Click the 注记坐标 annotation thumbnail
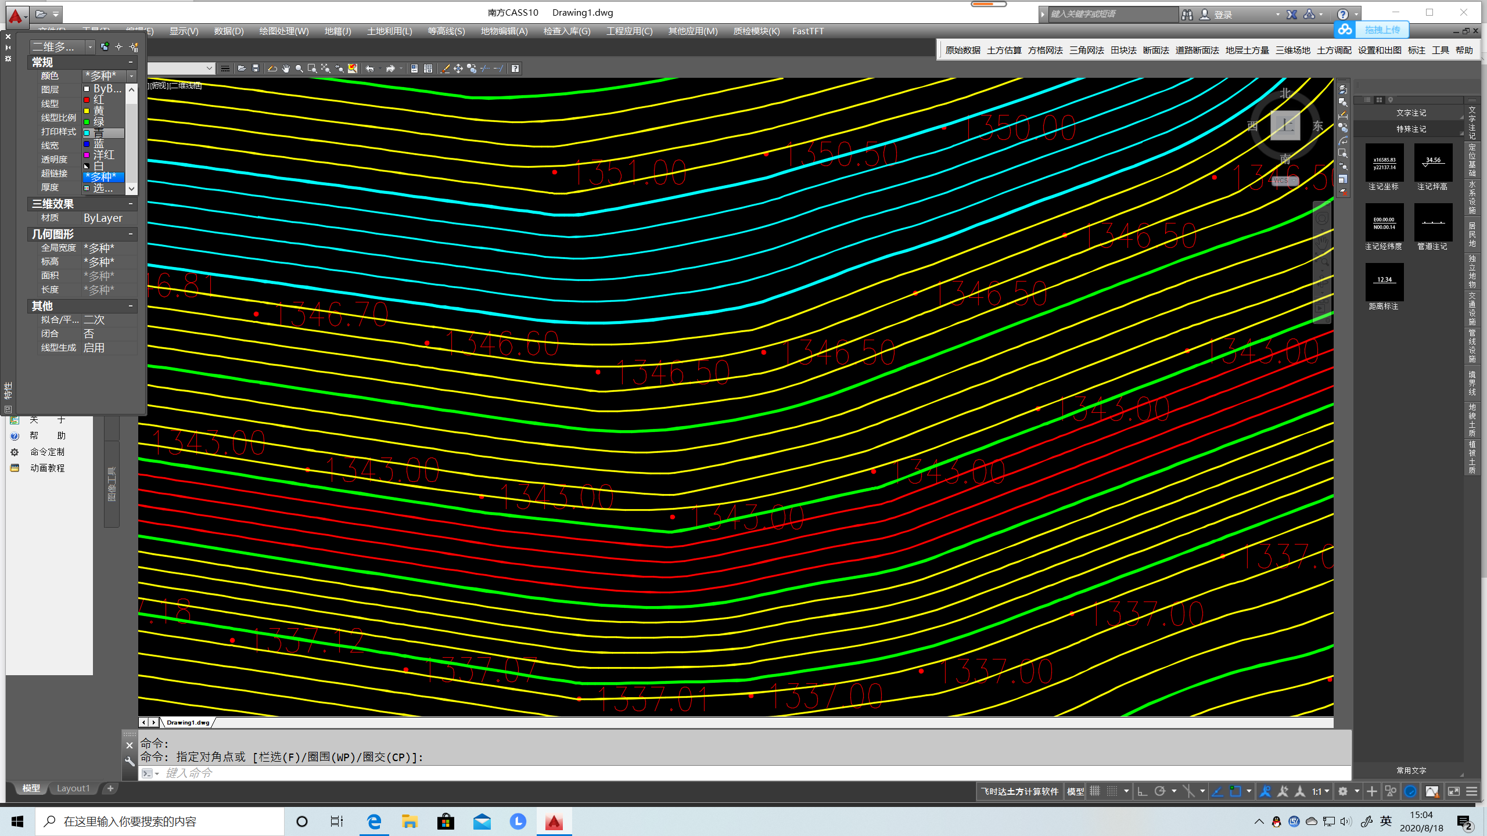The image size is (1487, 836). (x=1384, y=163)
